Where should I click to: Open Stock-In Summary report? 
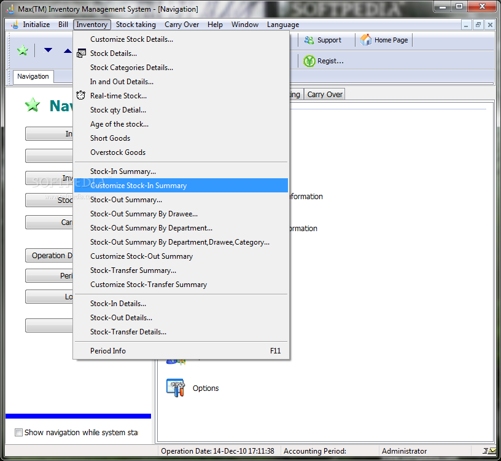click(x=181, y=171)
